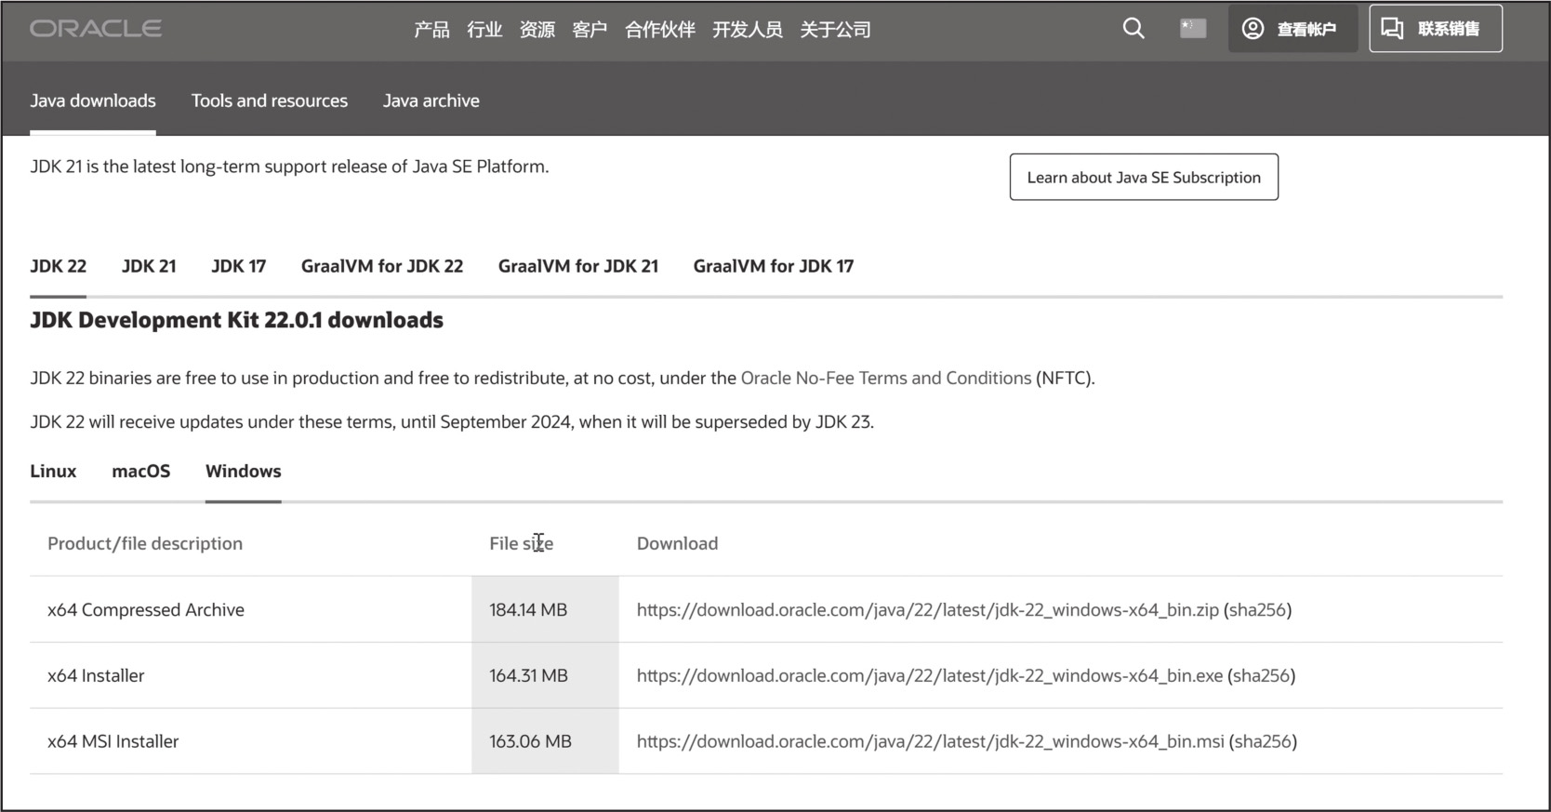Select the JDK 22 tab
This screenshot has width=1551, height=812.
click(58, 266)
